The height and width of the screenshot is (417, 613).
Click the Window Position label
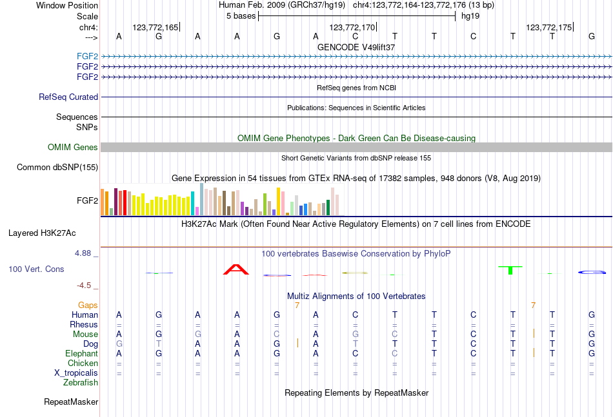coord(67,5)
